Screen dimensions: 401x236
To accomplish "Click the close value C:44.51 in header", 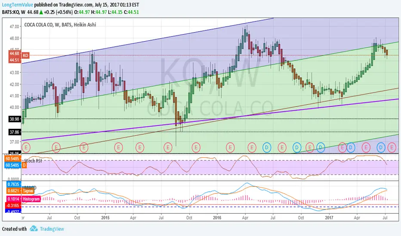I will coord(131,12).
